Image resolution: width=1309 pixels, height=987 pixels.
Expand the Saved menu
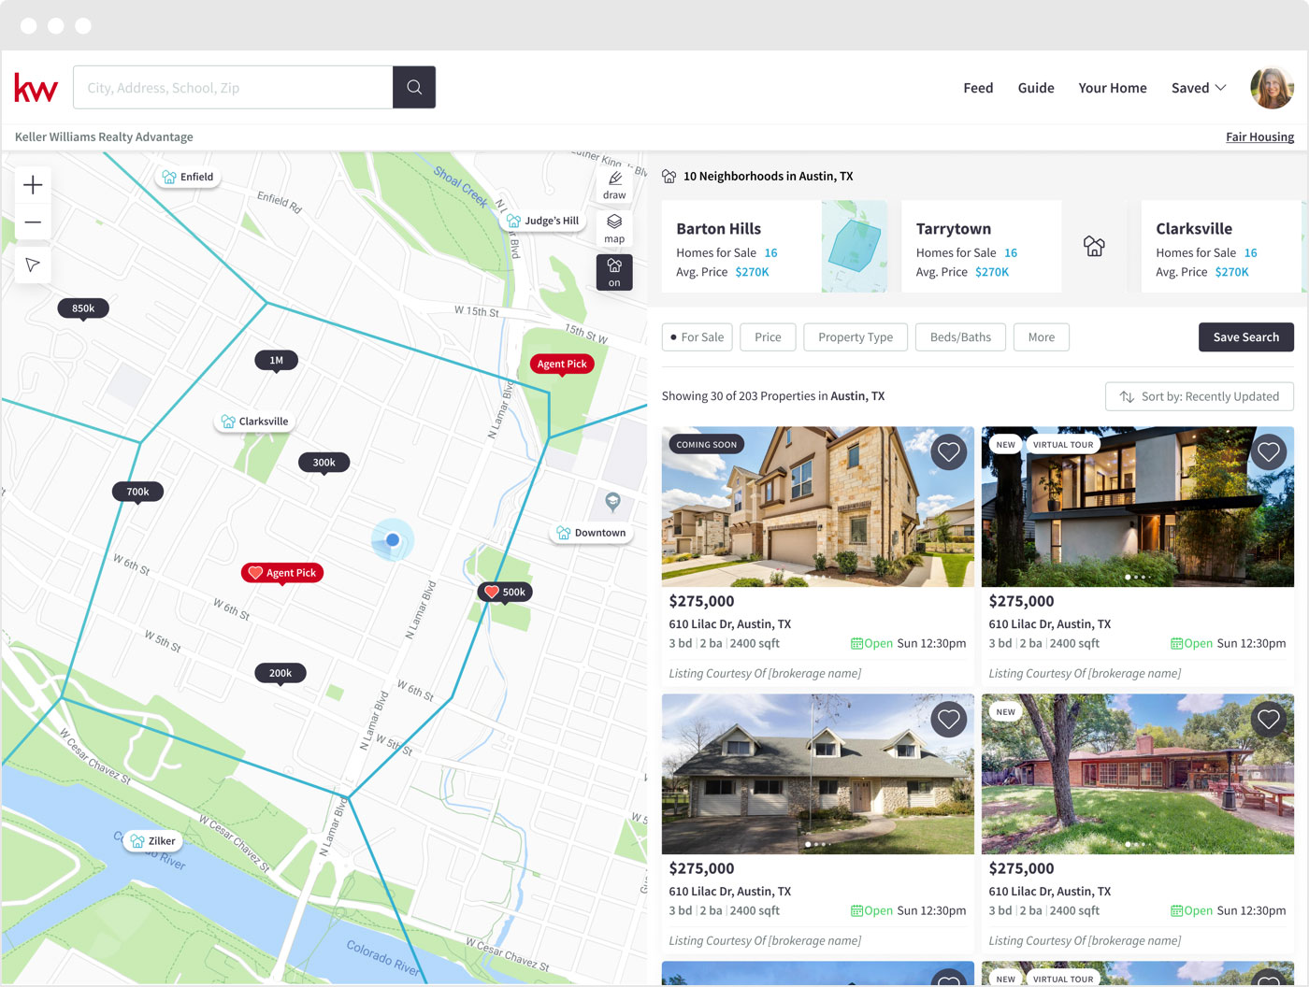[1199, 88]
